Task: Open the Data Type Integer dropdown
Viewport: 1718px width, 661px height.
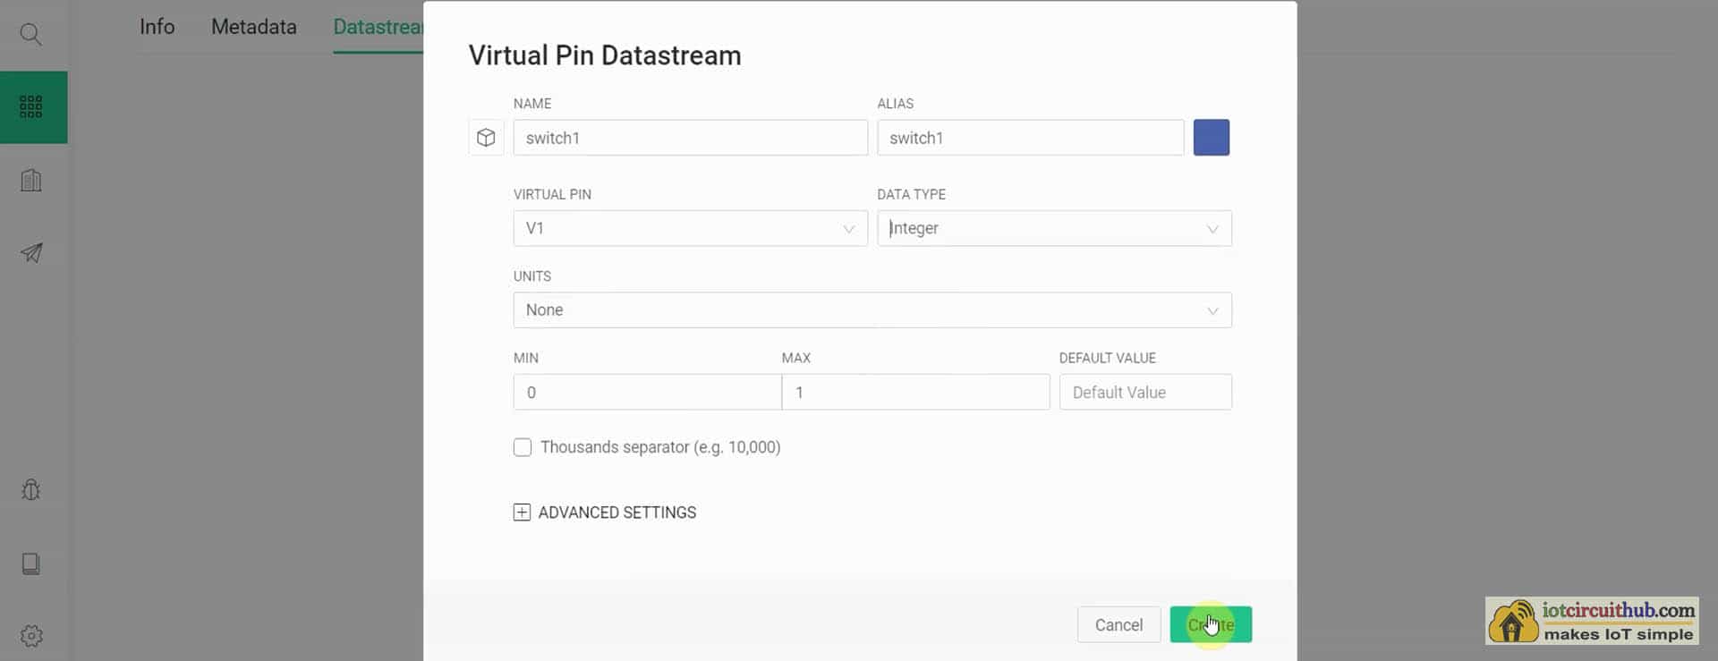Action: coord(1053,228)
